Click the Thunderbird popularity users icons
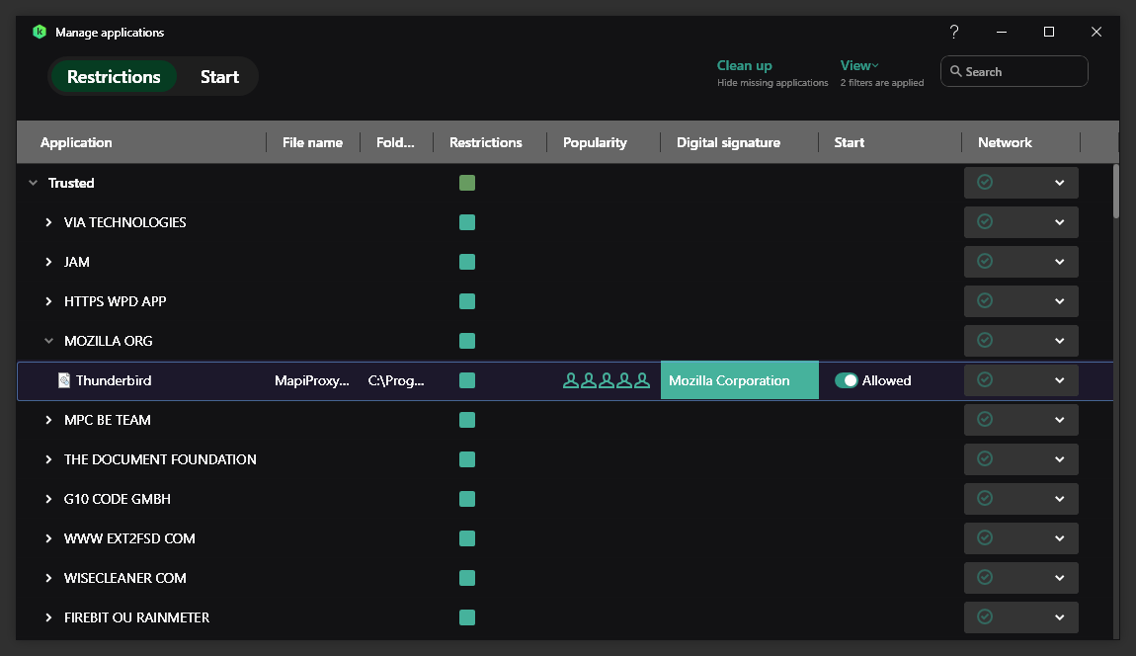Screen dimensions: 1136x656 607,380
